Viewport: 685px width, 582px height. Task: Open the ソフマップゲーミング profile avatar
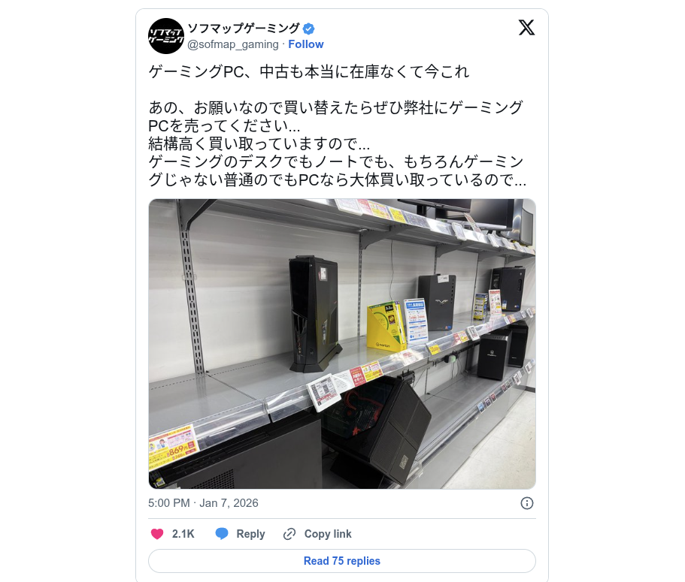point(166,36)
